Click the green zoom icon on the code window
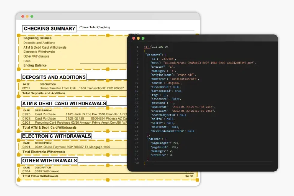 click(x=143, y=38)
